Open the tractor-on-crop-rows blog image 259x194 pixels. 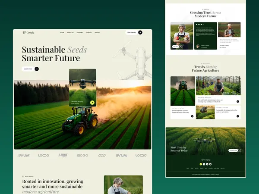pyautogui.click(x=183, y=91)
